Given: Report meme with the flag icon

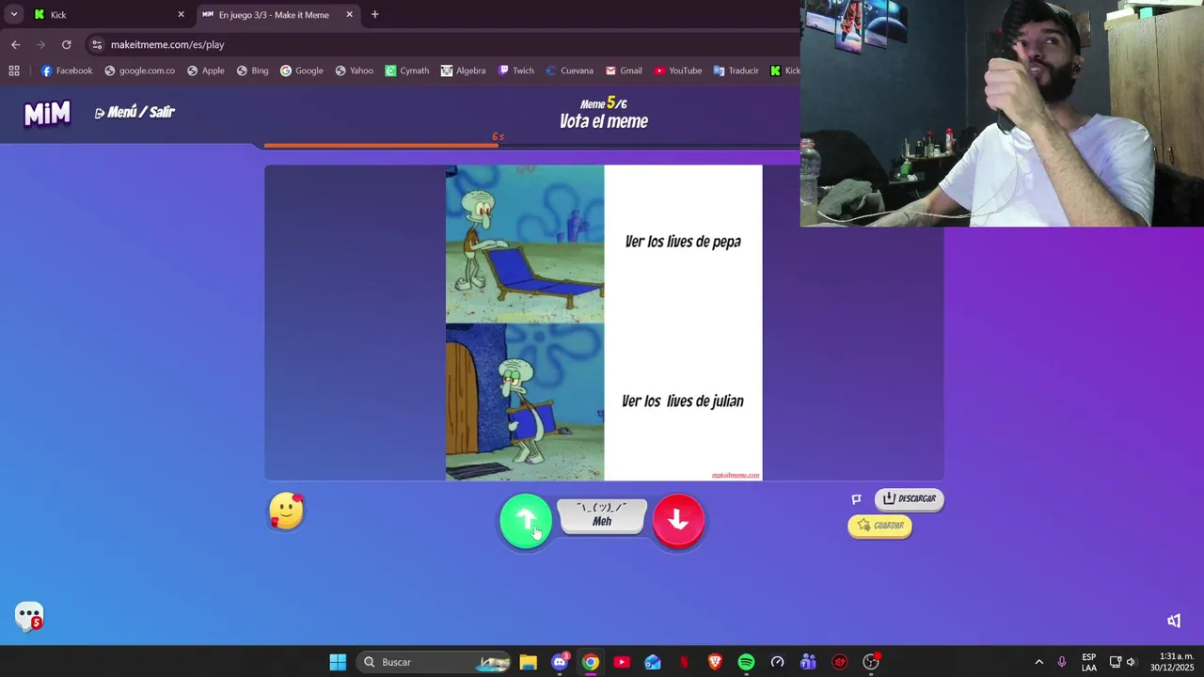Looking at the screenshot, I should coord(857,499).
